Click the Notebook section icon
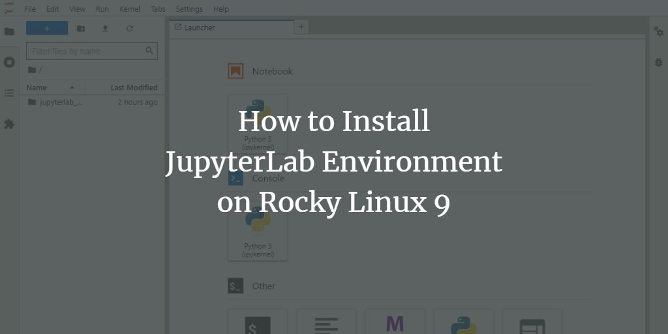The image size is (668, 334). tap(235, 71)
